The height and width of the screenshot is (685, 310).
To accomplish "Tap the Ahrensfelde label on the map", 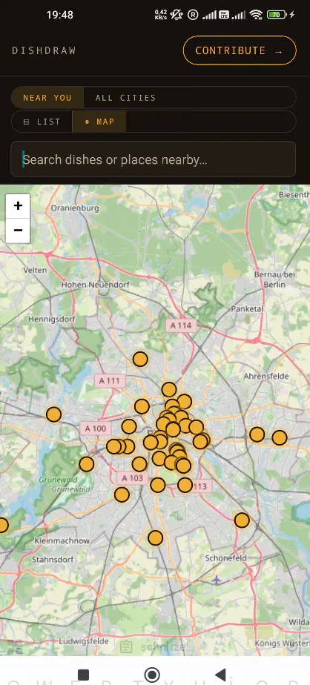I will pos(266,376).
